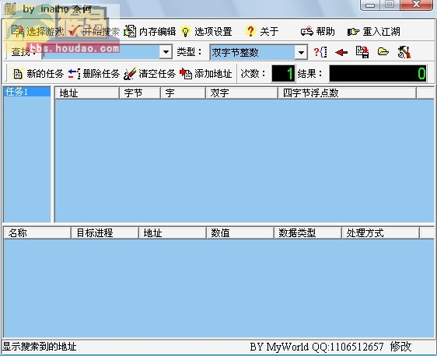Click 添加地址 to add address

(x=206, y=74)
